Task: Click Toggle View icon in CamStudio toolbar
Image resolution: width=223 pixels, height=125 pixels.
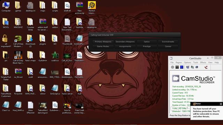Action: (188, 67)
